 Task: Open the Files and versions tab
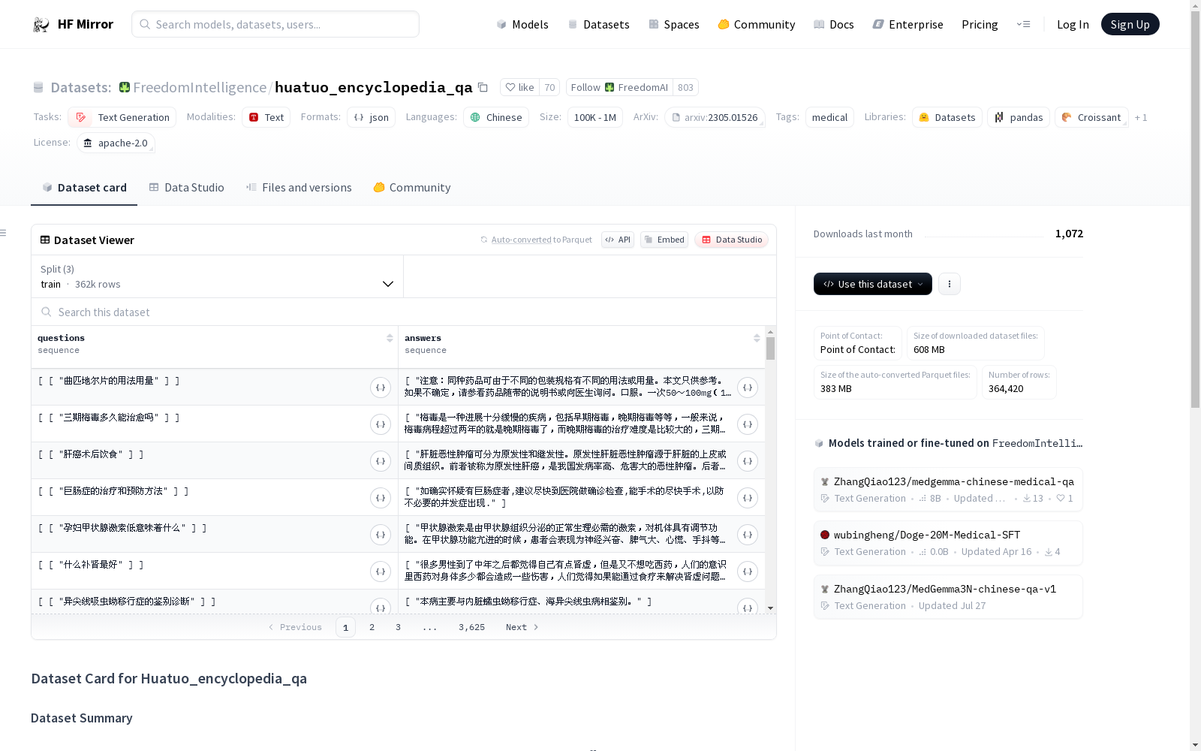pos(299,188)
